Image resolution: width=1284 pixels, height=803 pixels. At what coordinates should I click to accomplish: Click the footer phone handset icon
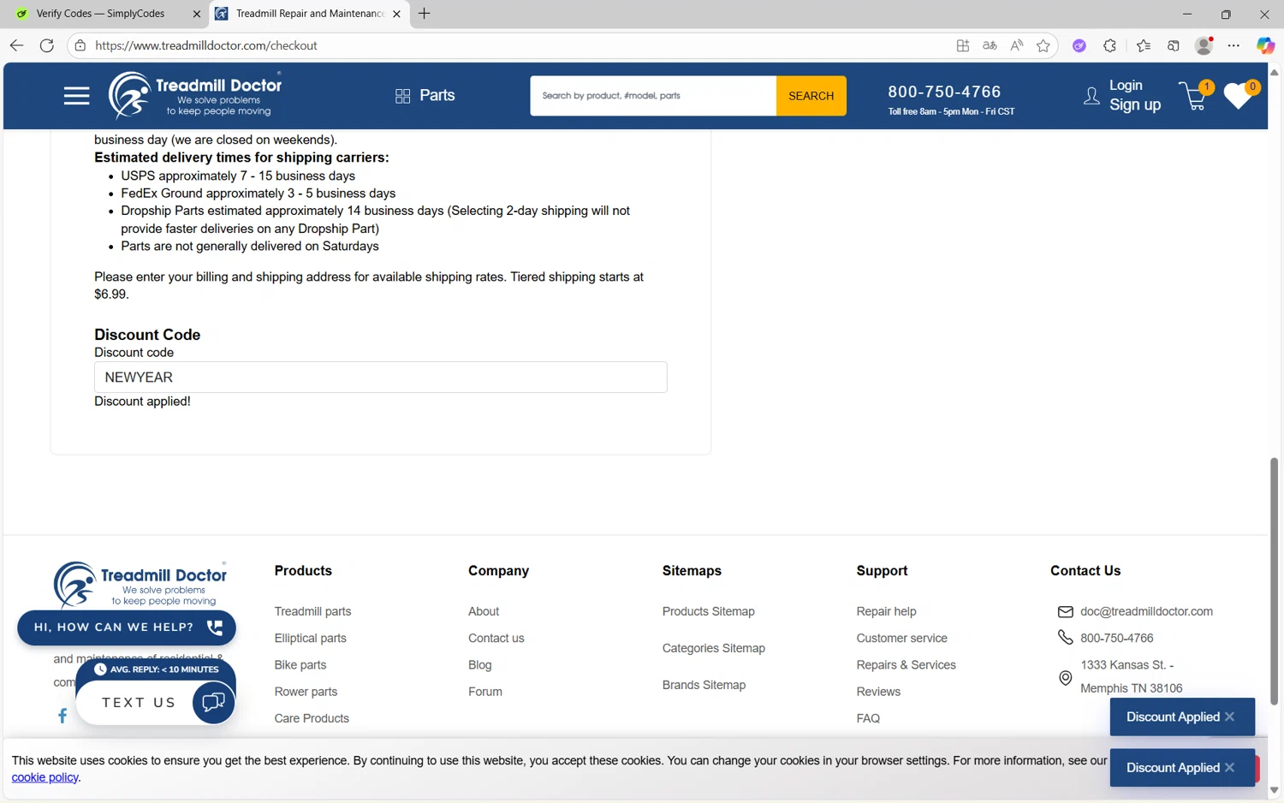click(1065, 638)
